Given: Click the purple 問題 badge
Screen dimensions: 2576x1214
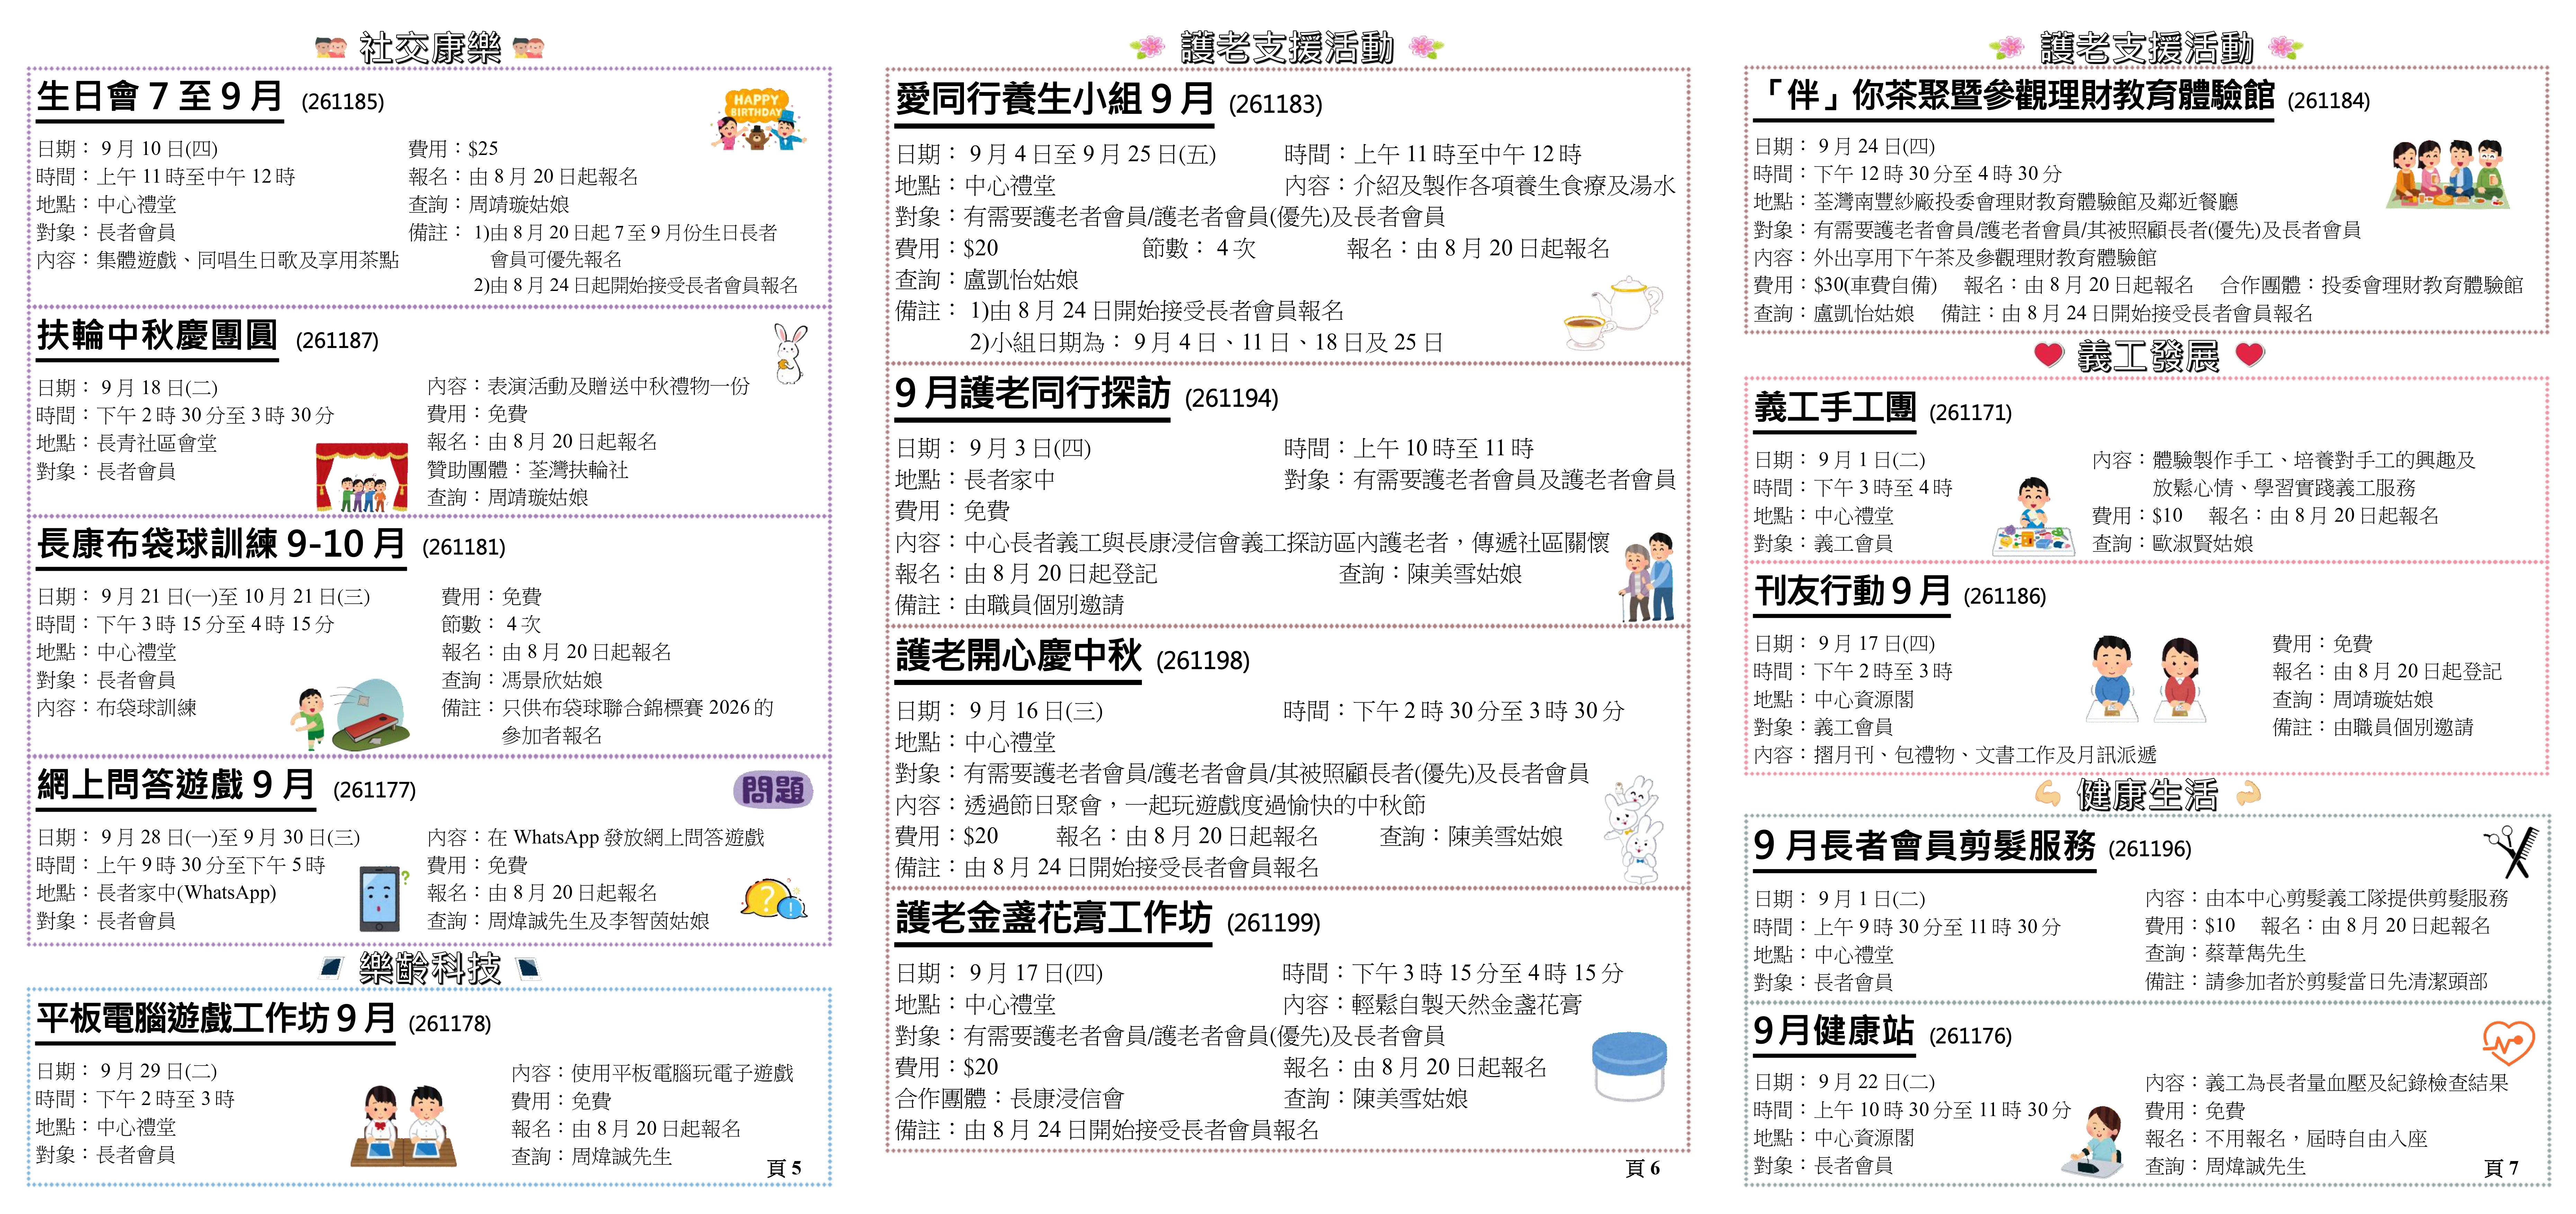Looking at the screenshot, I should tap(773, 790).
